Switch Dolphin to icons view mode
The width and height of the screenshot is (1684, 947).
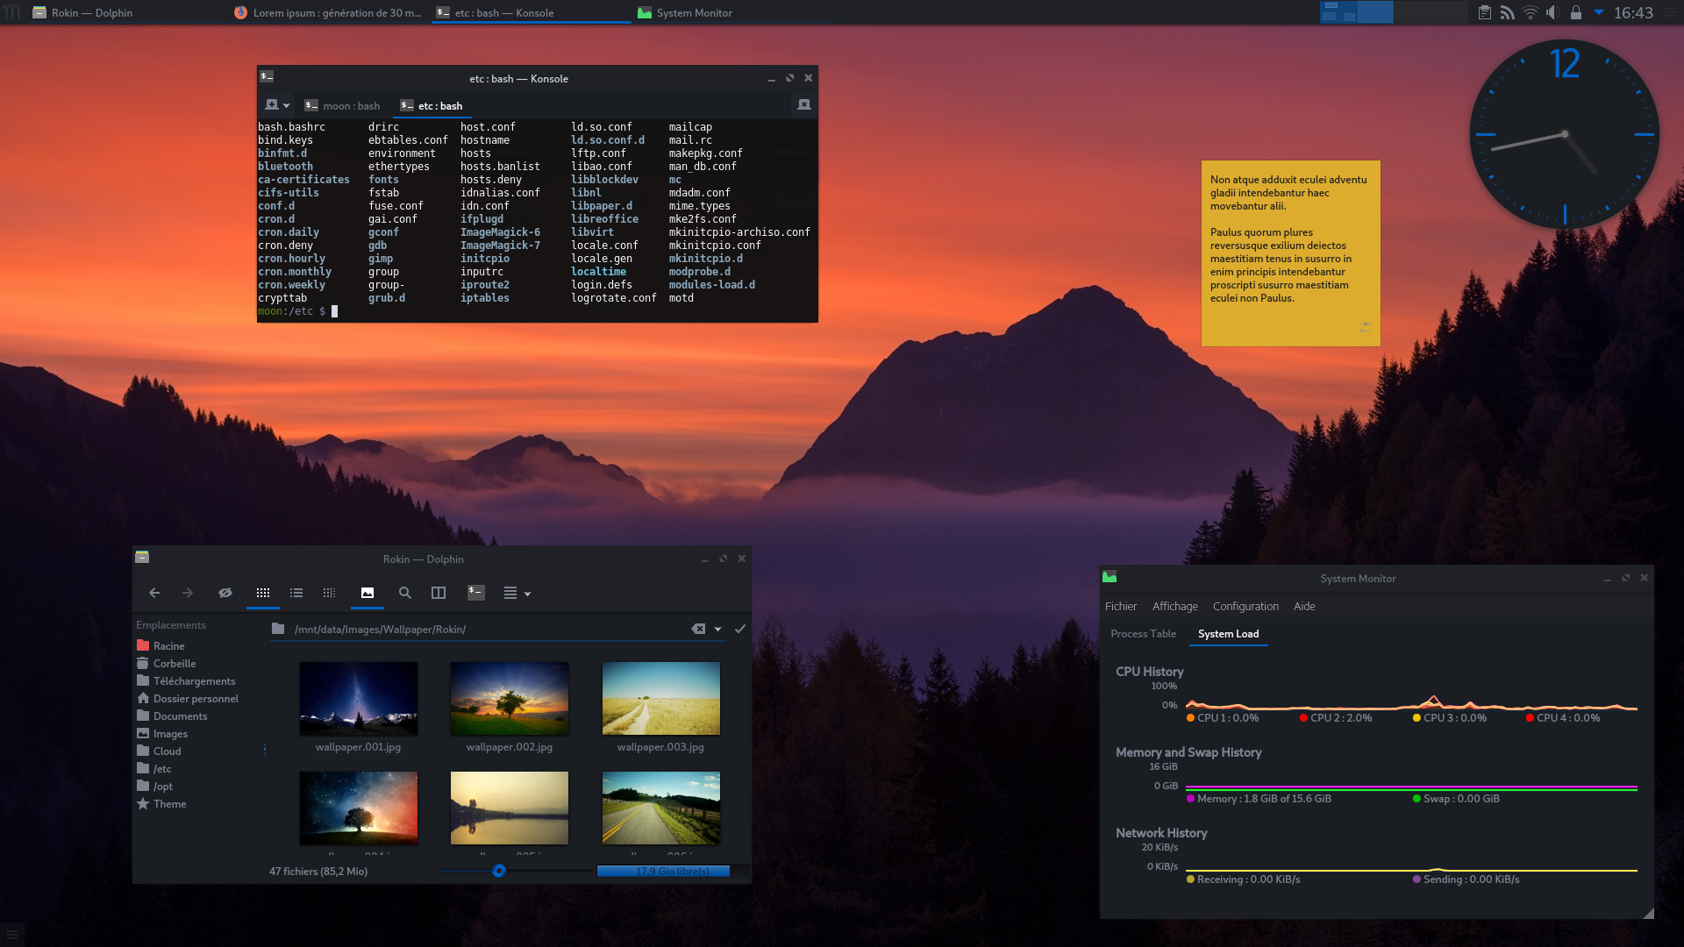pyautogui.click(x=263, y=594)
